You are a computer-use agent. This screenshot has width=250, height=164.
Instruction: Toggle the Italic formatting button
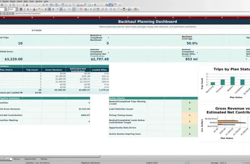[x=24, y=9]
